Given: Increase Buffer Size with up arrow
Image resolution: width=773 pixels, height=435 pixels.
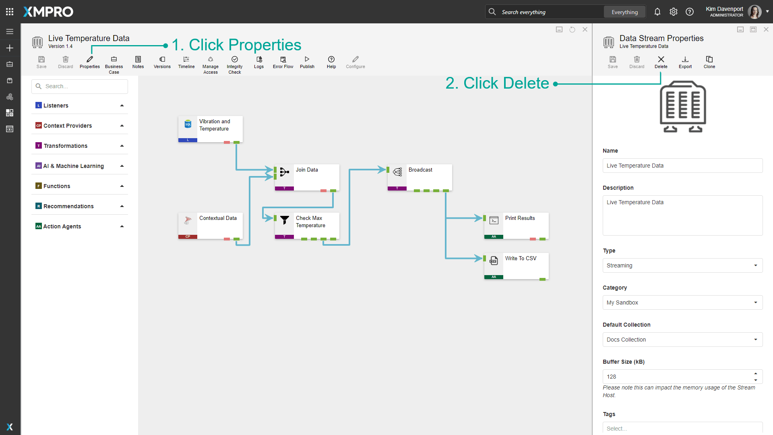Looking at the screenshot, I should [756, 373].
